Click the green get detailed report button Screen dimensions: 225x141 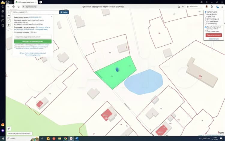33,41
